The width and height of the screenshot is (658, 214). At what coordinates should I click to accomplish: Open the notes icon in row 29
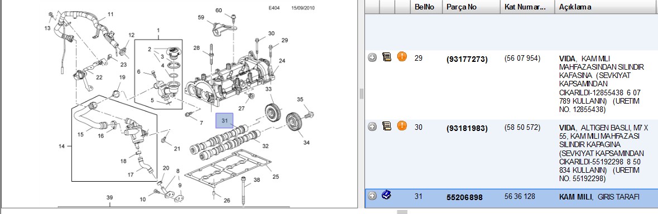387,56
